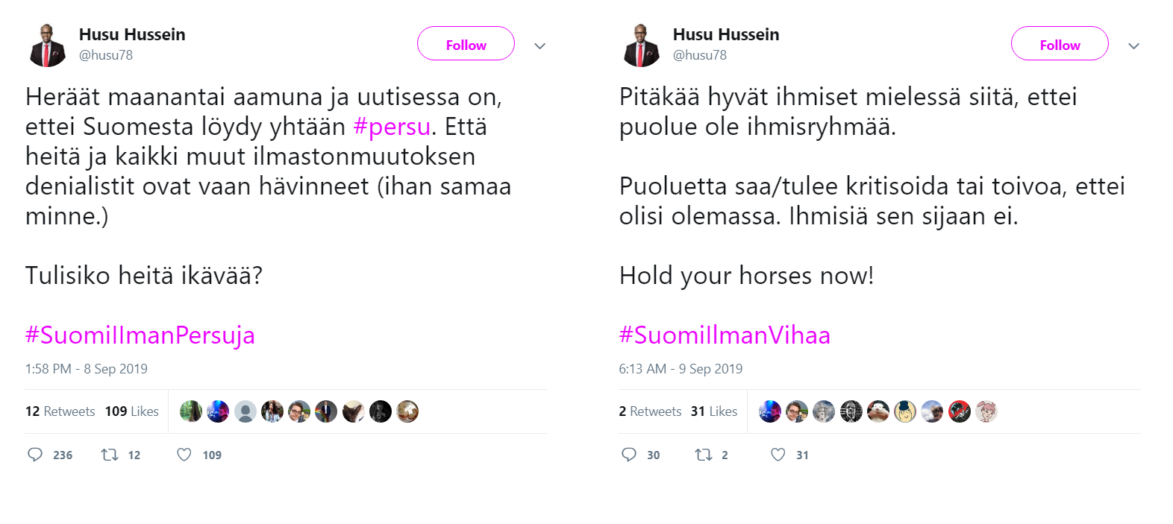
Task: Click first liker avatar under left tweet
Action: (x=191, y=411)
